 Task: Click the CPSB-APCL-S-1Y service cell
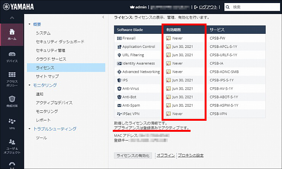tap(223, 47)
